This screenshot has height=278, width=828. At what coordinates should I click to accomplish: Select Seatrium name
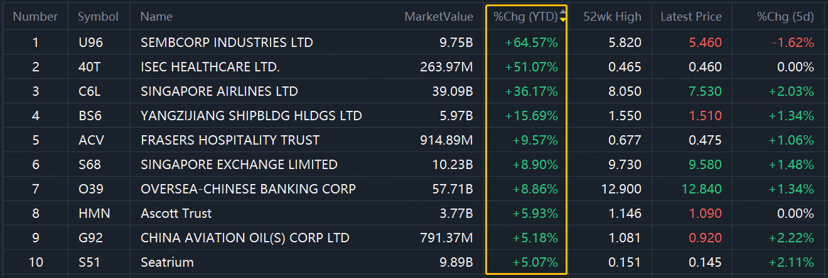[x=167, y=262]
